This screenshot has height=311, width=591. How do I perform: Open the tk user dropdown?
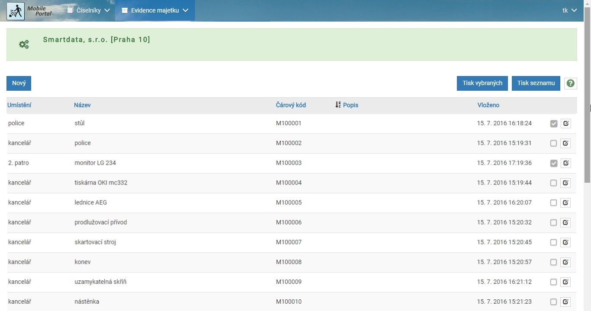pyautogui.click(x=569, y=10)
